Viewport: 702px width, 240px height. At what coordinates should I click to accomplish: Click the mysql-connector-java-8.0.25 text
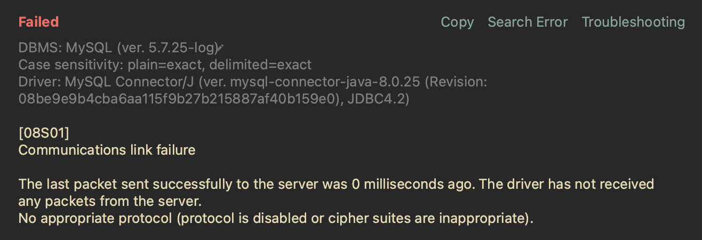point(337,82)
